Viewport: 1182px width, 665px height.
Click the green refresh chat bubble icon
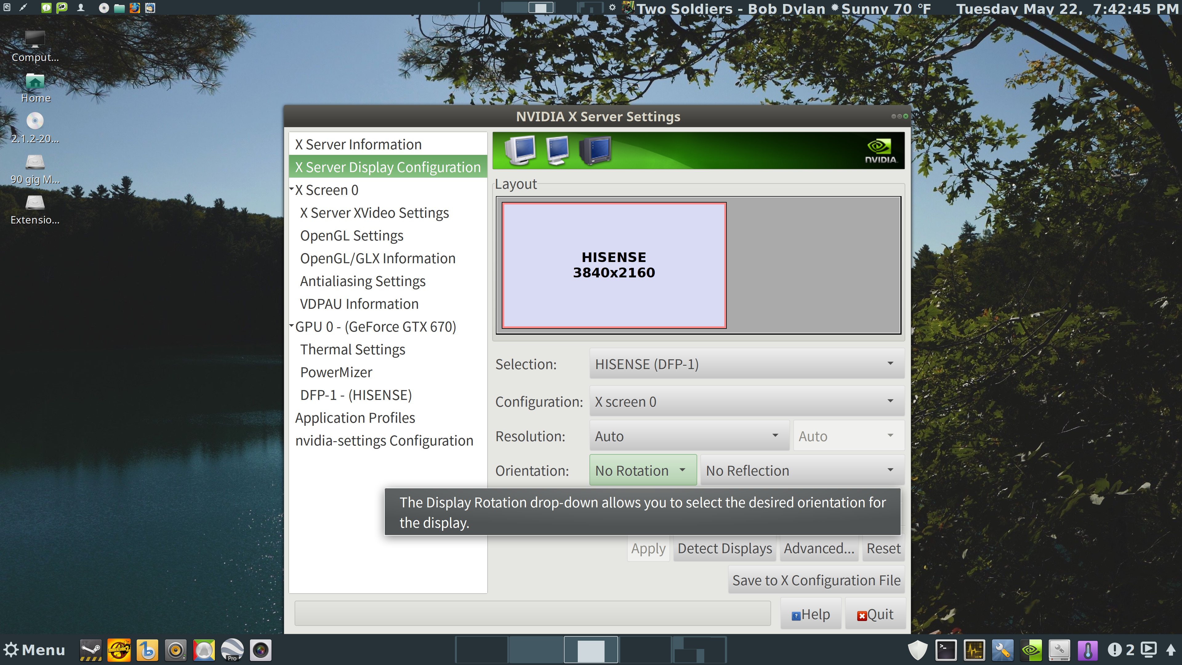tap(62, 8)
